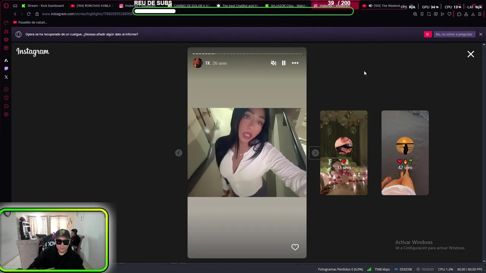Open the downloads arrow icon

point(473,14)
